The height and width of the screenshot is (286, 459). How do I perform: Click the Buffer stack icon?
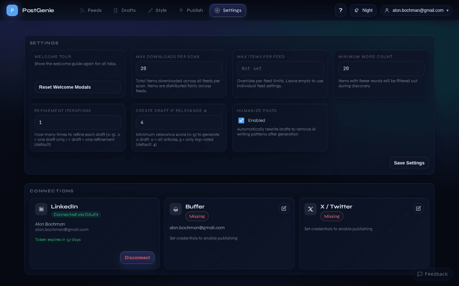coord(176,209)
